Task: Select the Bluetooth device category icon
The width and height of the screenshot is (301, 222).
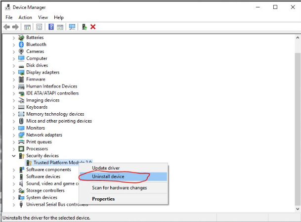Action: pos(21,44)
